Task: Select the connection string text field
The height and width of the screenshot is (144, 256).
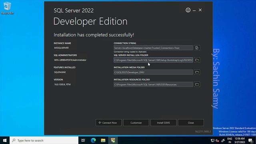Action: point(153,48)
